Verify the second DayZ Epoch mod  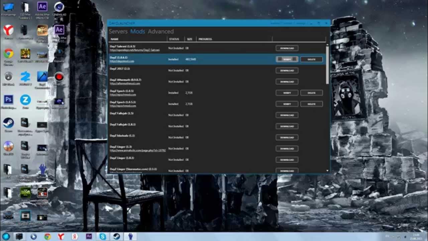coord(287,104)
